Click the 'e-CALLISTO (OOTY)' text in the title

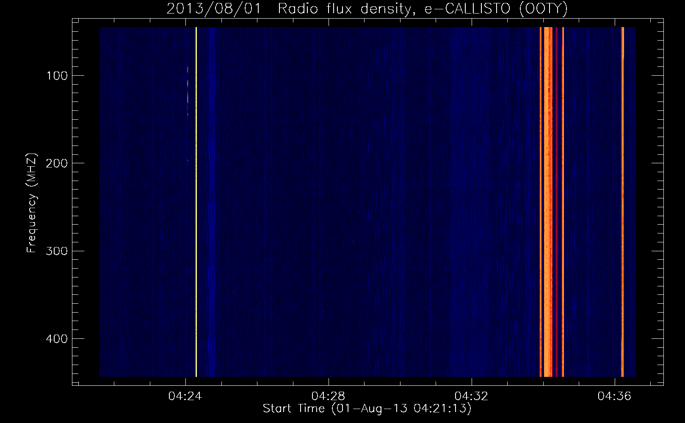[496, 9]
